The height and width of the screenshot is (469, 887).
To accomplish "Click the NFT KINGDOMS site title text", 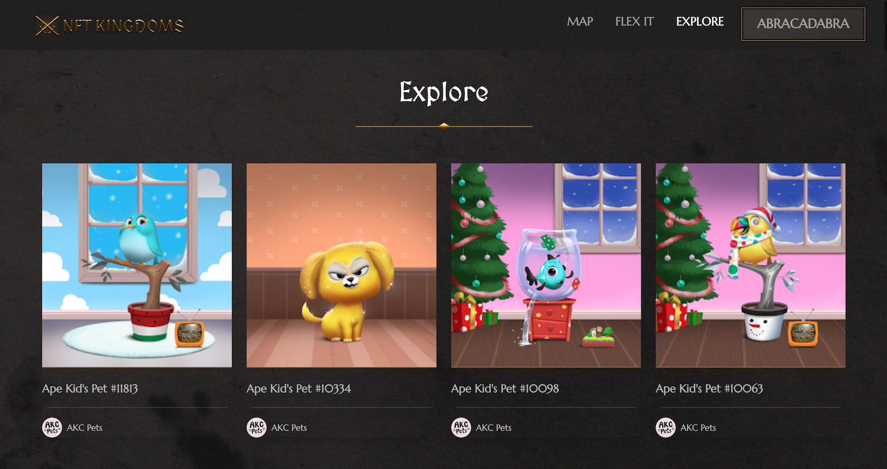I will pyautogui.click(x=123, y=26).
